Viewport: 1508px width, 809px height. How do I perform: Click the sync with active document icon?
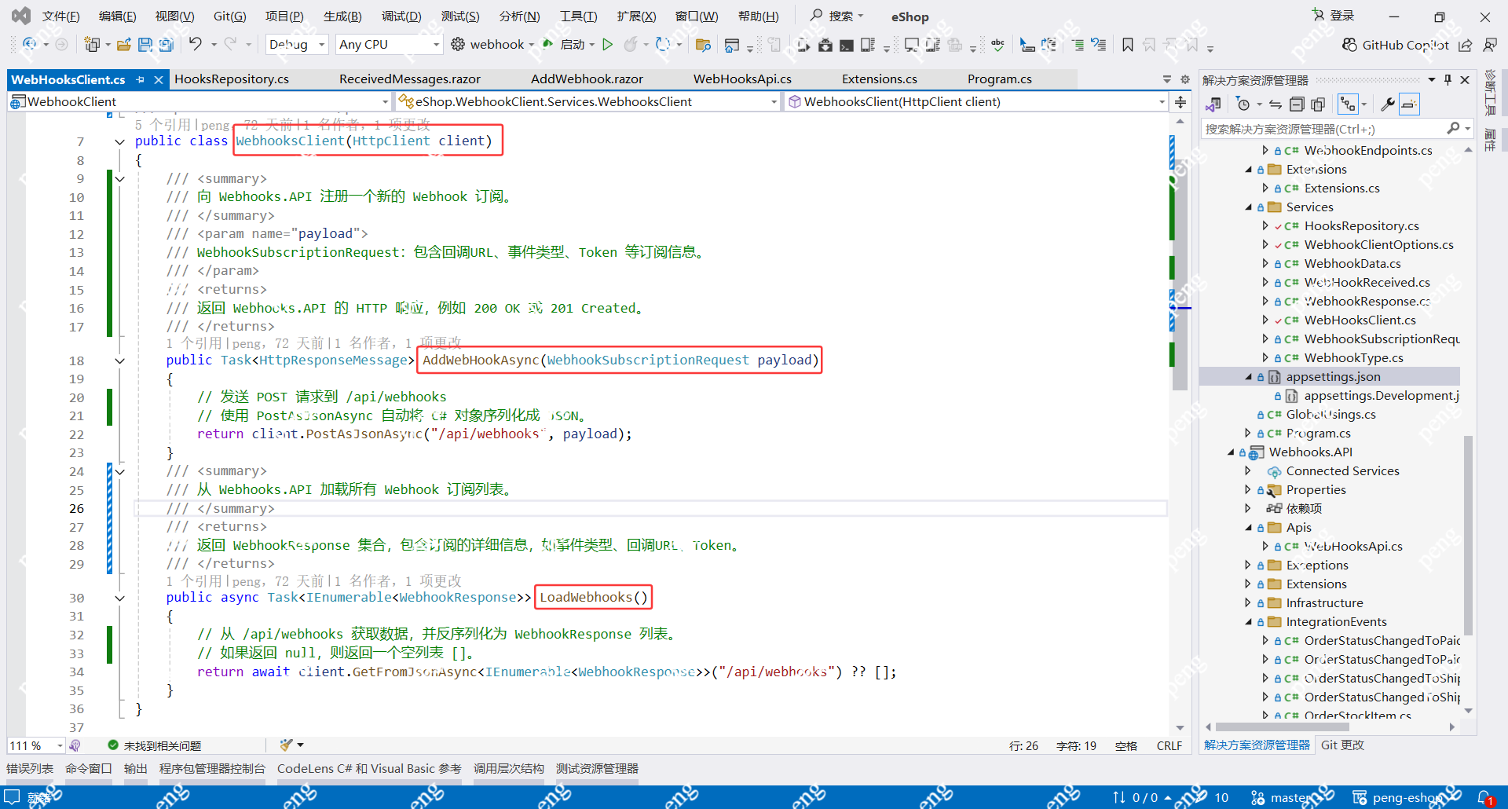(x=1275, y=103)
